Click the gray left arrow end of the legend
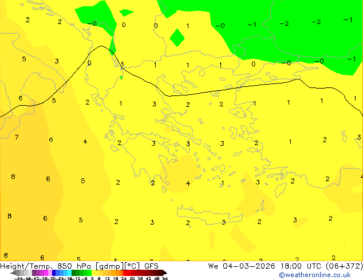The width and height of the screenshot is (363, 280). point(13,273)
